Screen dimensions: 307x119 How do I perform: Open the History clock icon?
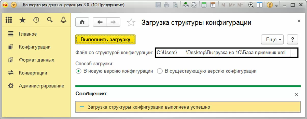click(36, 20)
